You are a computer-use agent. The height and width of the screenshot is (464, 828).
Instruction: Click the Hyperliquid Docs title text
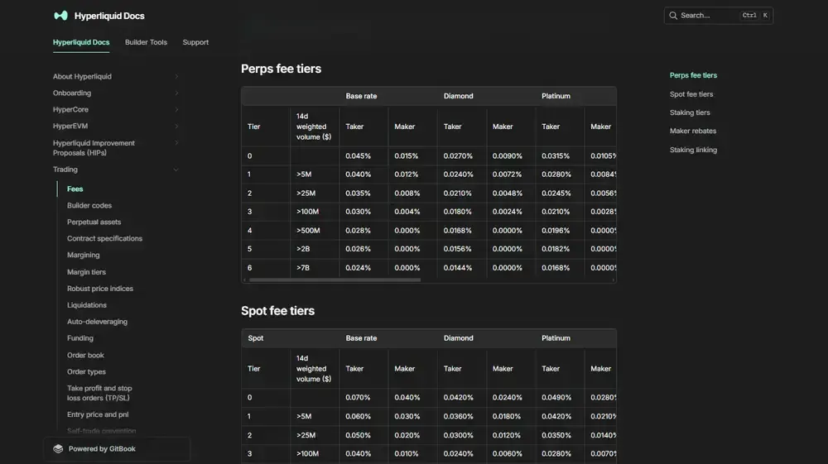pos(109,16)
